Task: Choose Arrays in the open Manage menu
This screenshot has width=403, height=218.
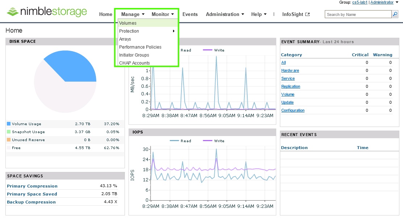Action: pyautogui.click(x=125, y=39)
